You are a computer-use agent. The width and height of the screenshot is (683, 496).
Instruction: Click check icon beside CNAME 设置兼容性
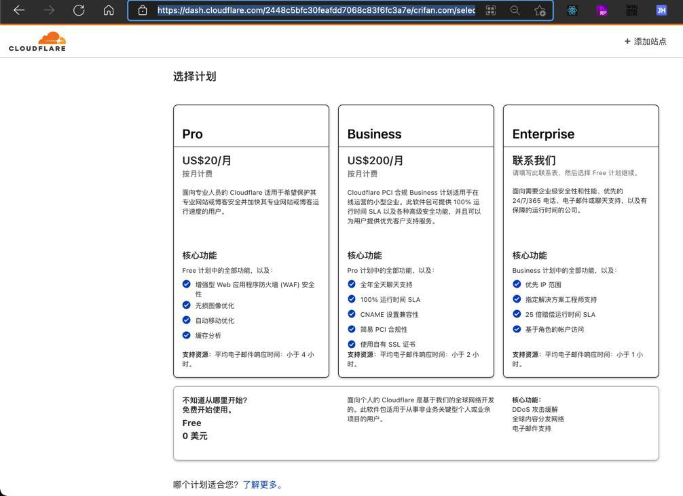point(352,314)
